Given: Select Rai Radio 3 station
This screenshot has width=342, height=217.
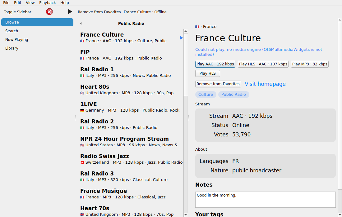Looking at the screenshot, I should coord(131,177).
